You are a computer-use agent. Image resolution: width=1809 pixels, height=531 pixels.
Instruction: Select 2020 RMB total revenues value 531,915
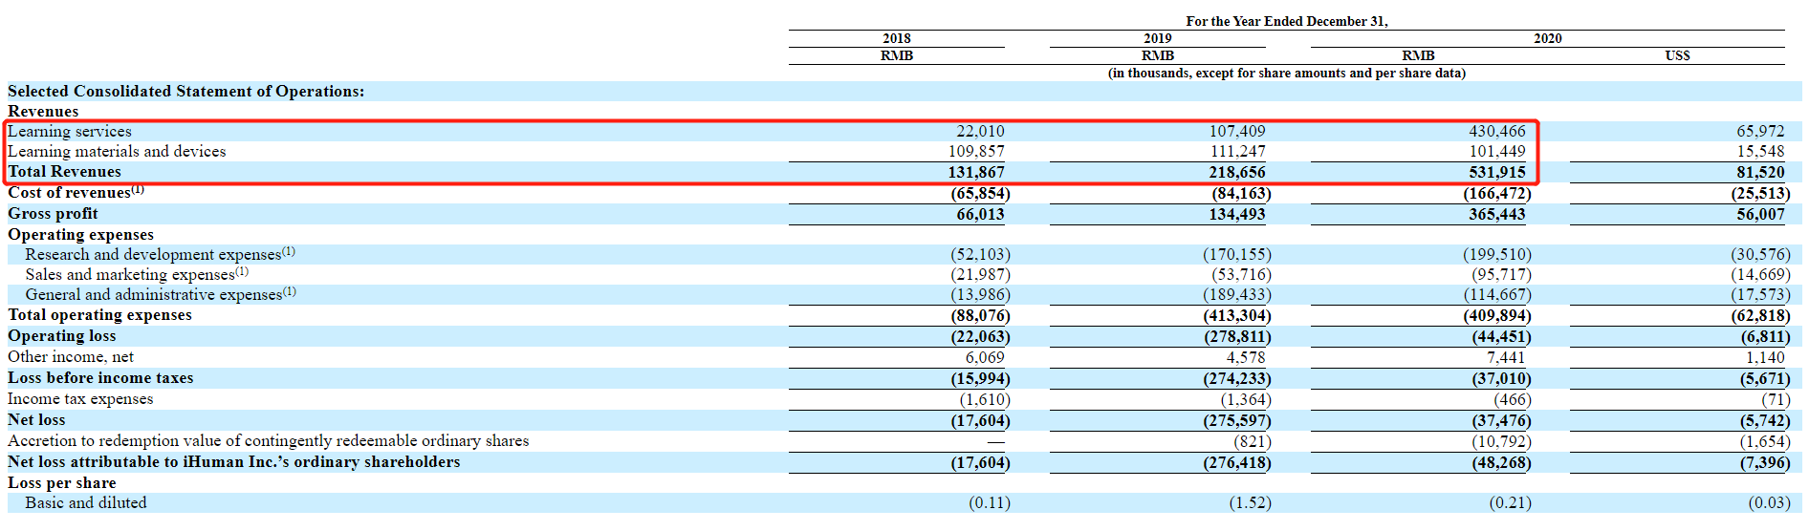click(1497, 173)
